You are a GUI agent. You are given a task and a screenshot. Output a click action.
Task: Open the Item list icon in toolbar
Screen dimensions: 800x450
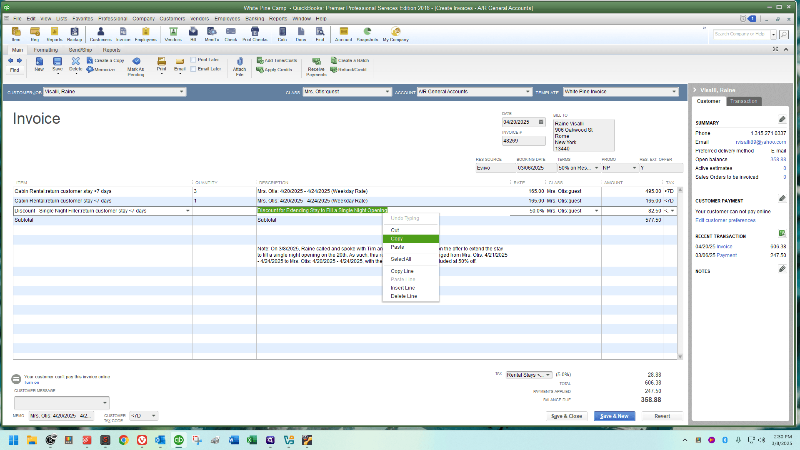16,34
